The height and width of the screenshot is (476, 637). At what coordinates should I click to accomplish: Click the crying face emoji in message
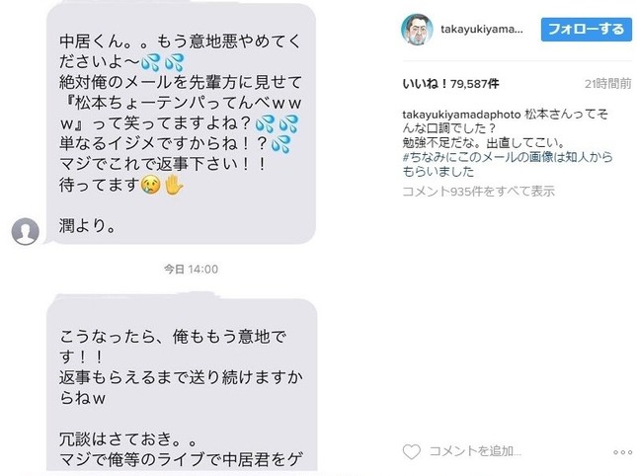point(150,186)
